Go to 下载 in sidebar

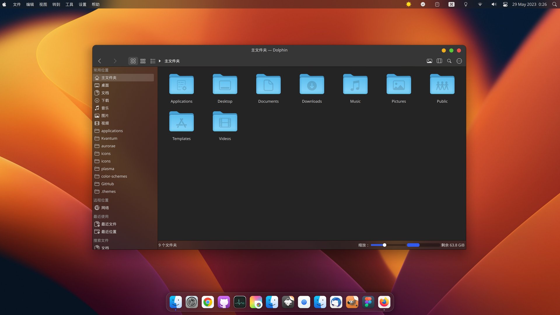(x=105, y=100)
